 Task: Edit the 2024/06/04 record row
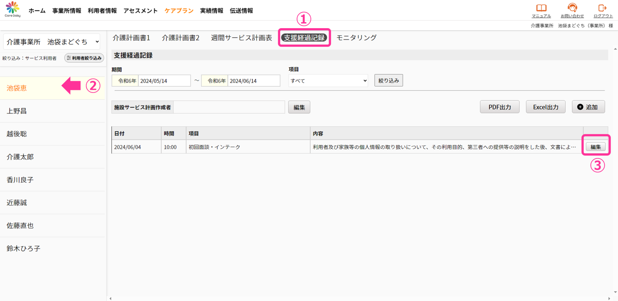point(595,147)
